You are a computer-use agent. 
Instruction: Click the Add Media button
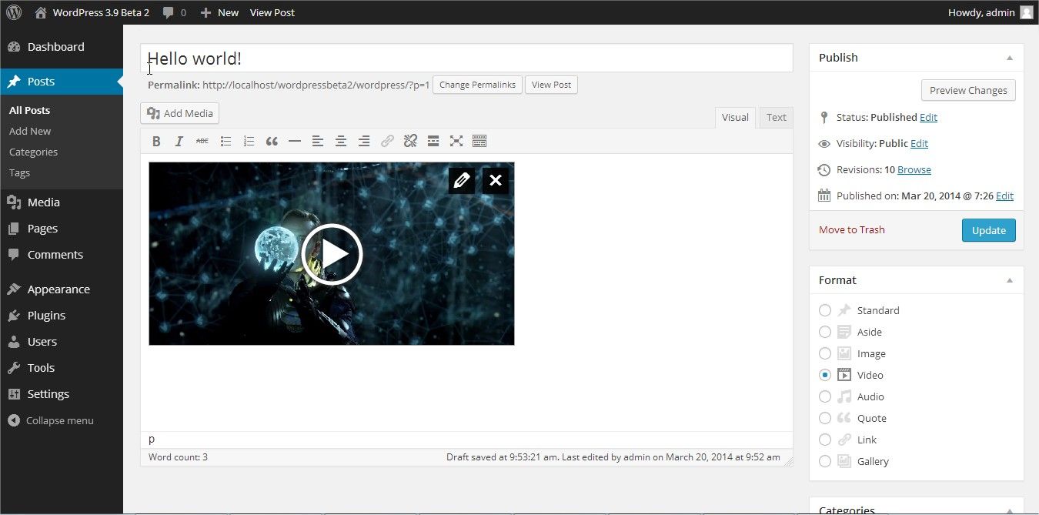[180, 113]
